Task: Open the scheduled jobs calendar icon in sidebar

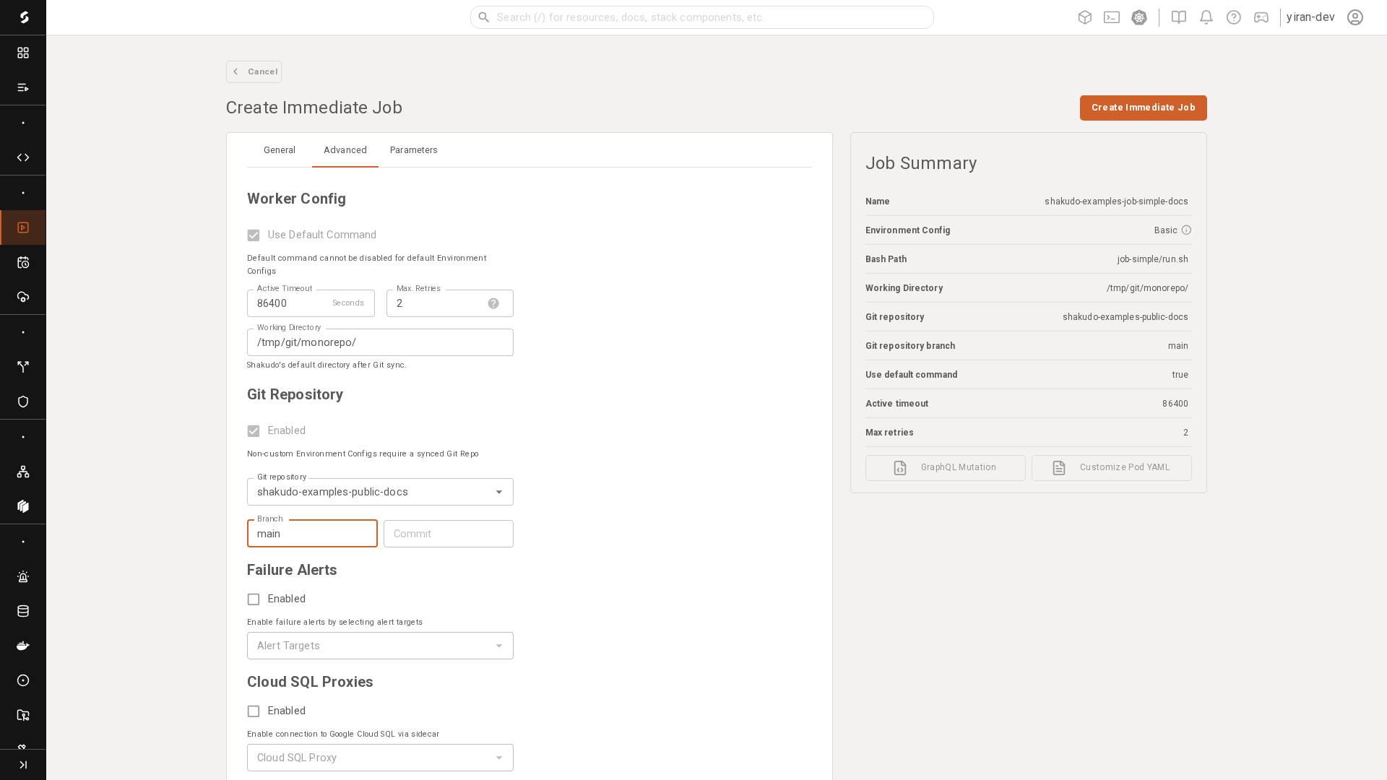Action: [x=23, y=261]
